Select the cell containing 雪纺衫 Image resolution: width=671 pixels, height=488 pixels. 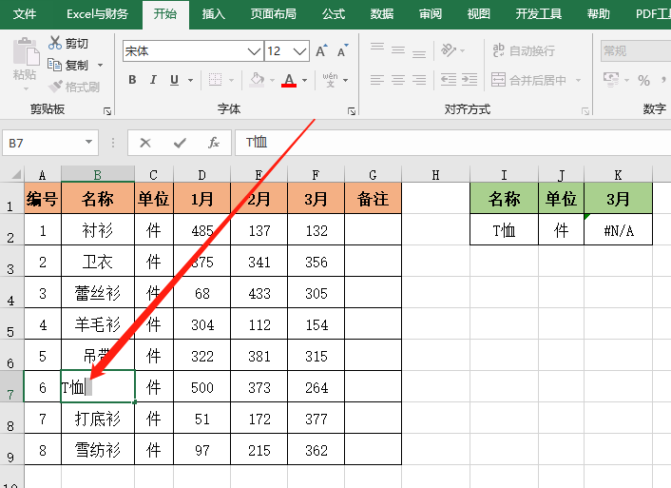pos(98,449)
